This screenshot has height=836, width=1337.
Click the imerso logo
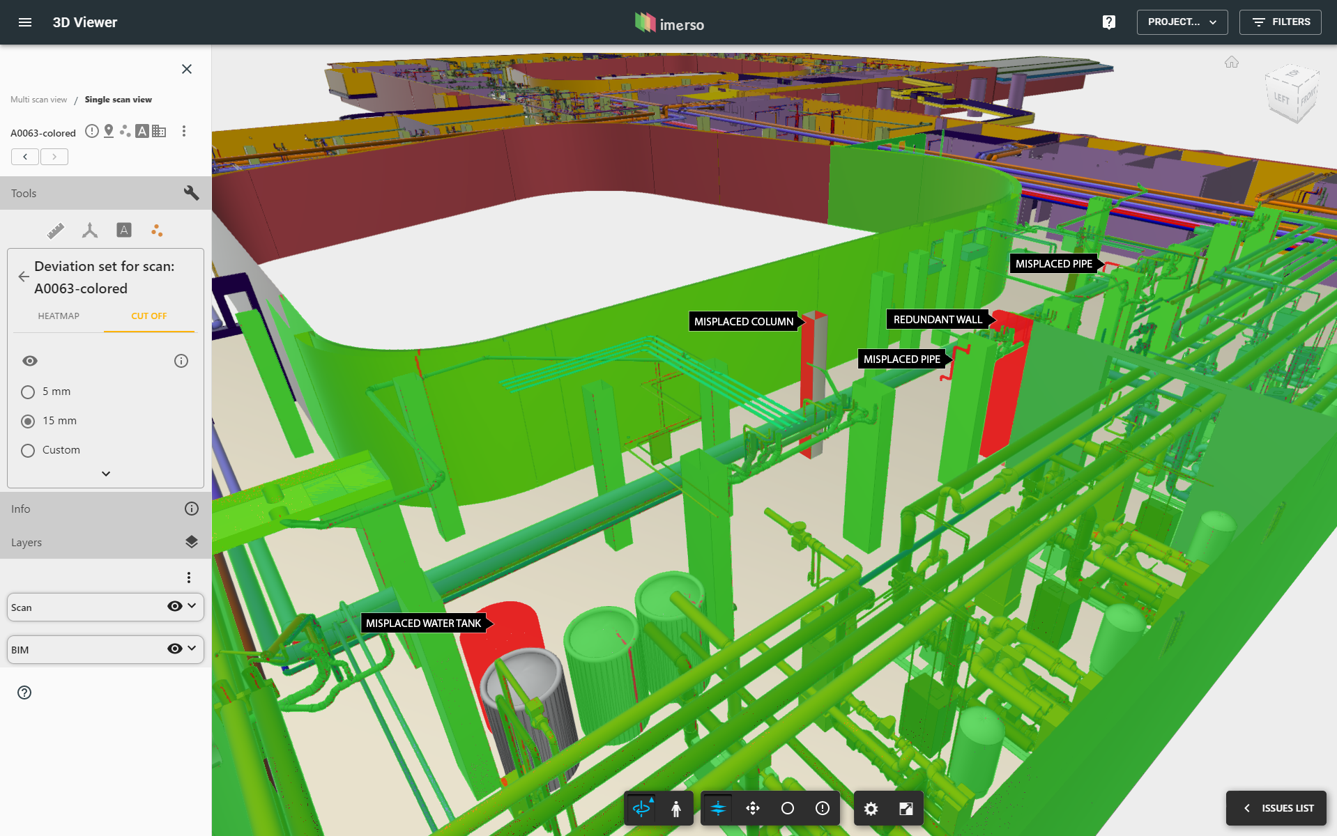[669, 23]
